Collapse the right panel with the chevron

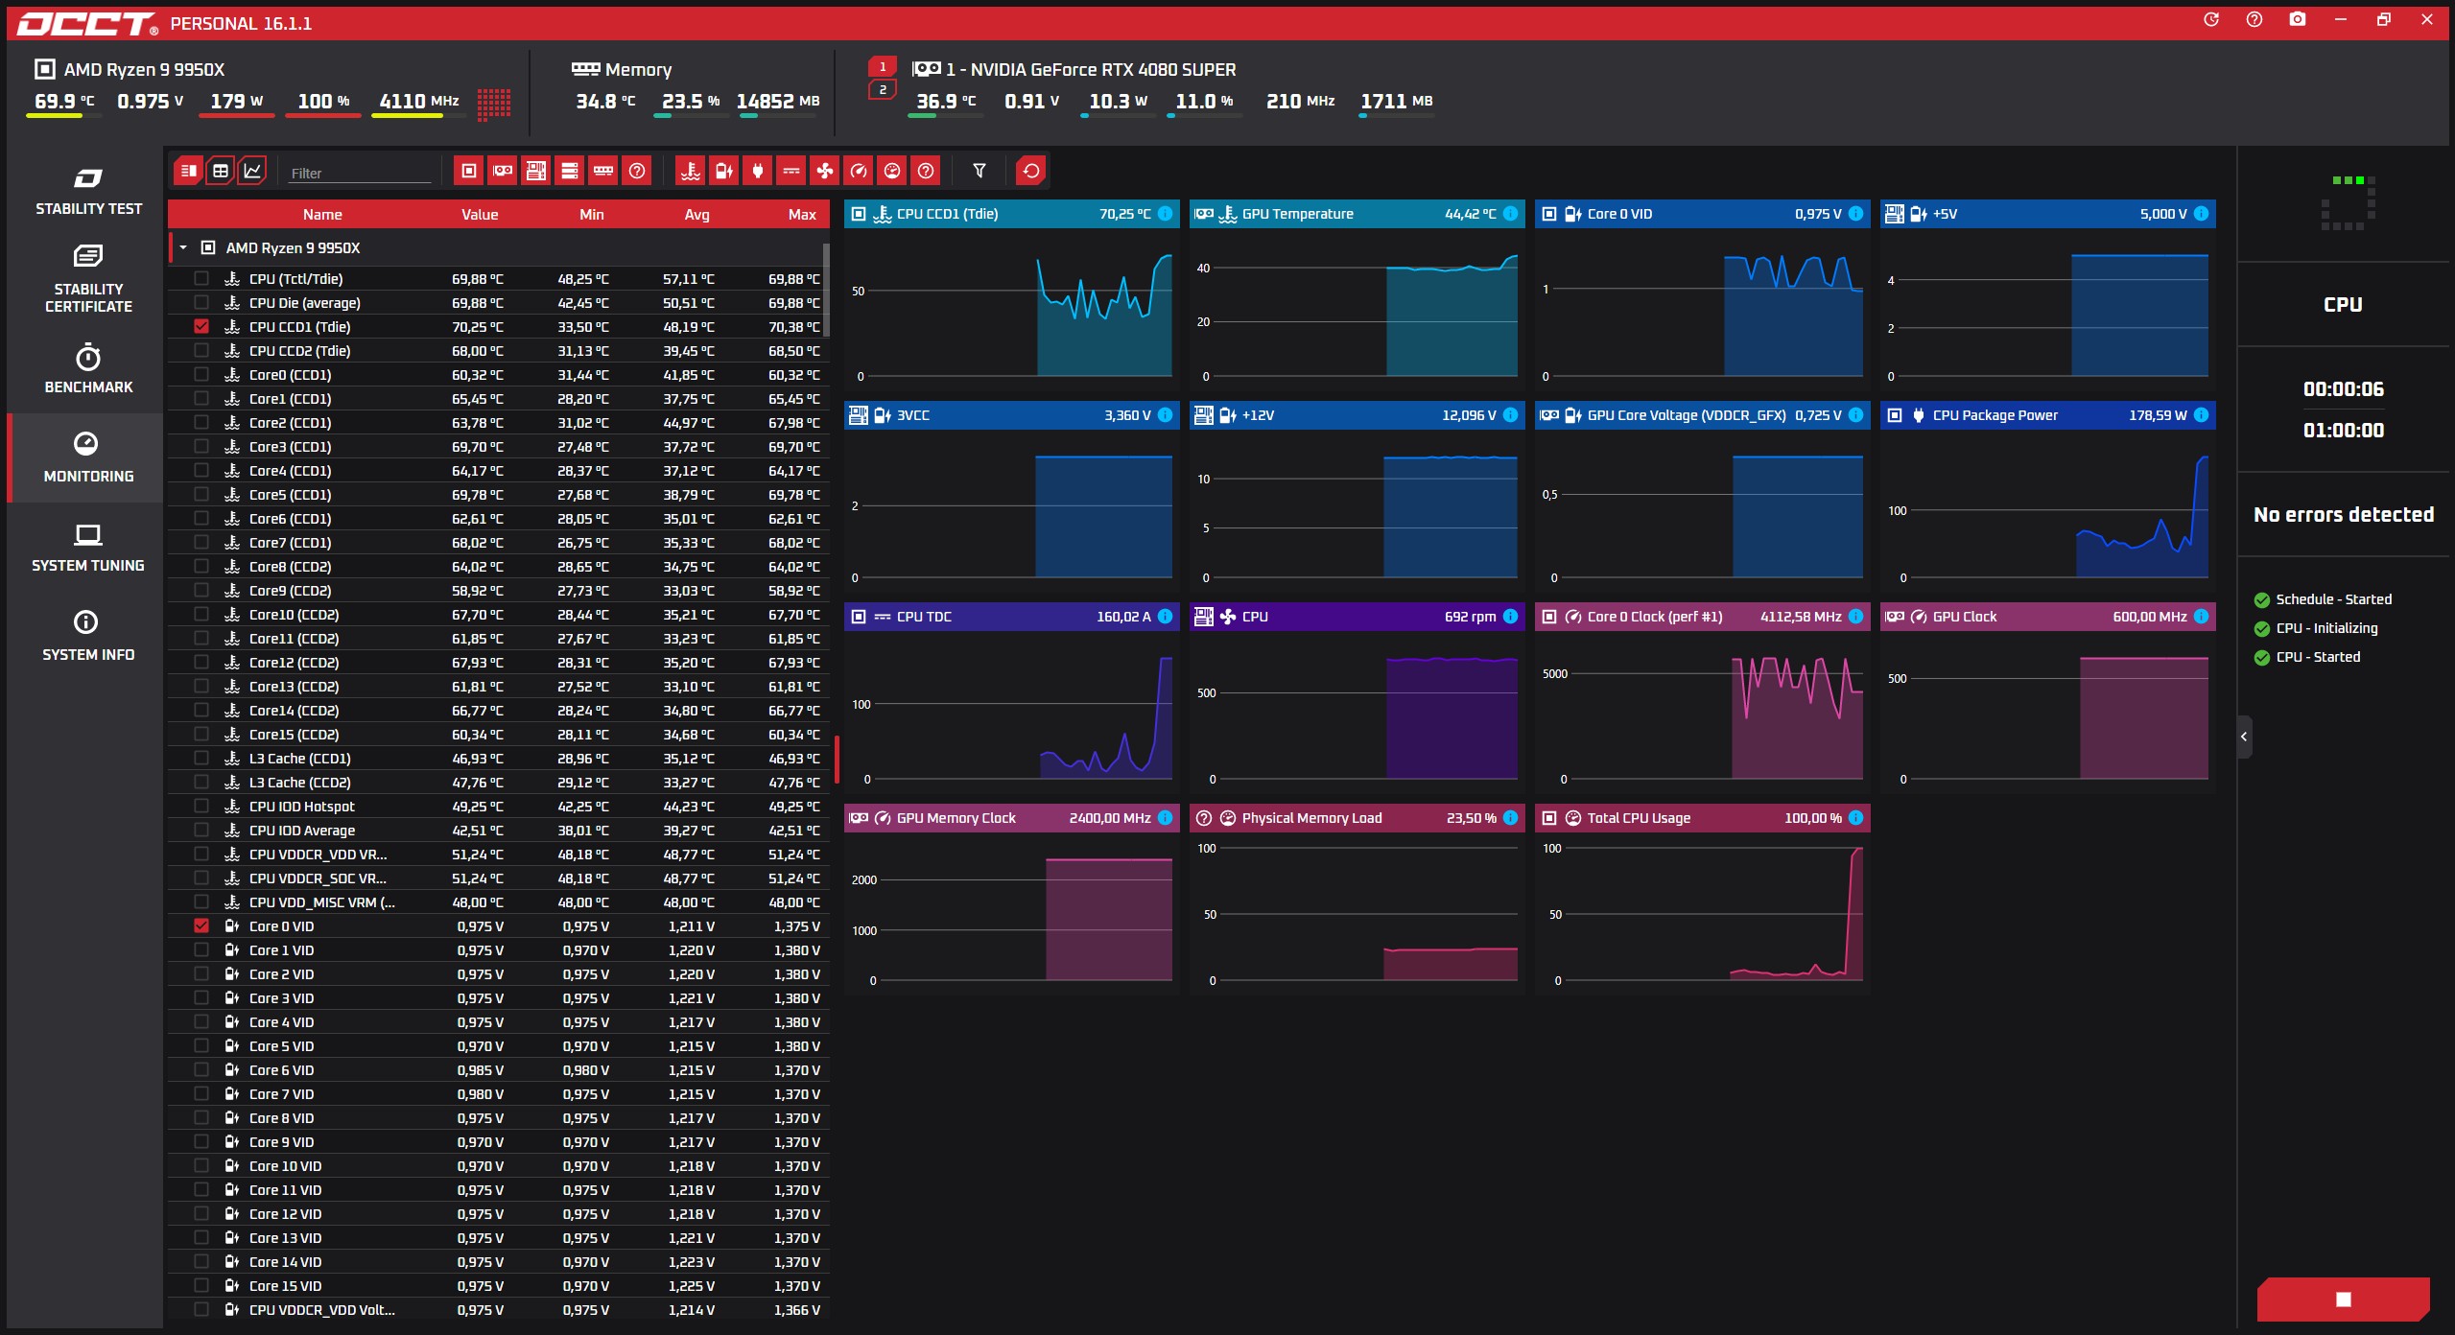[x=2243, y=737]
